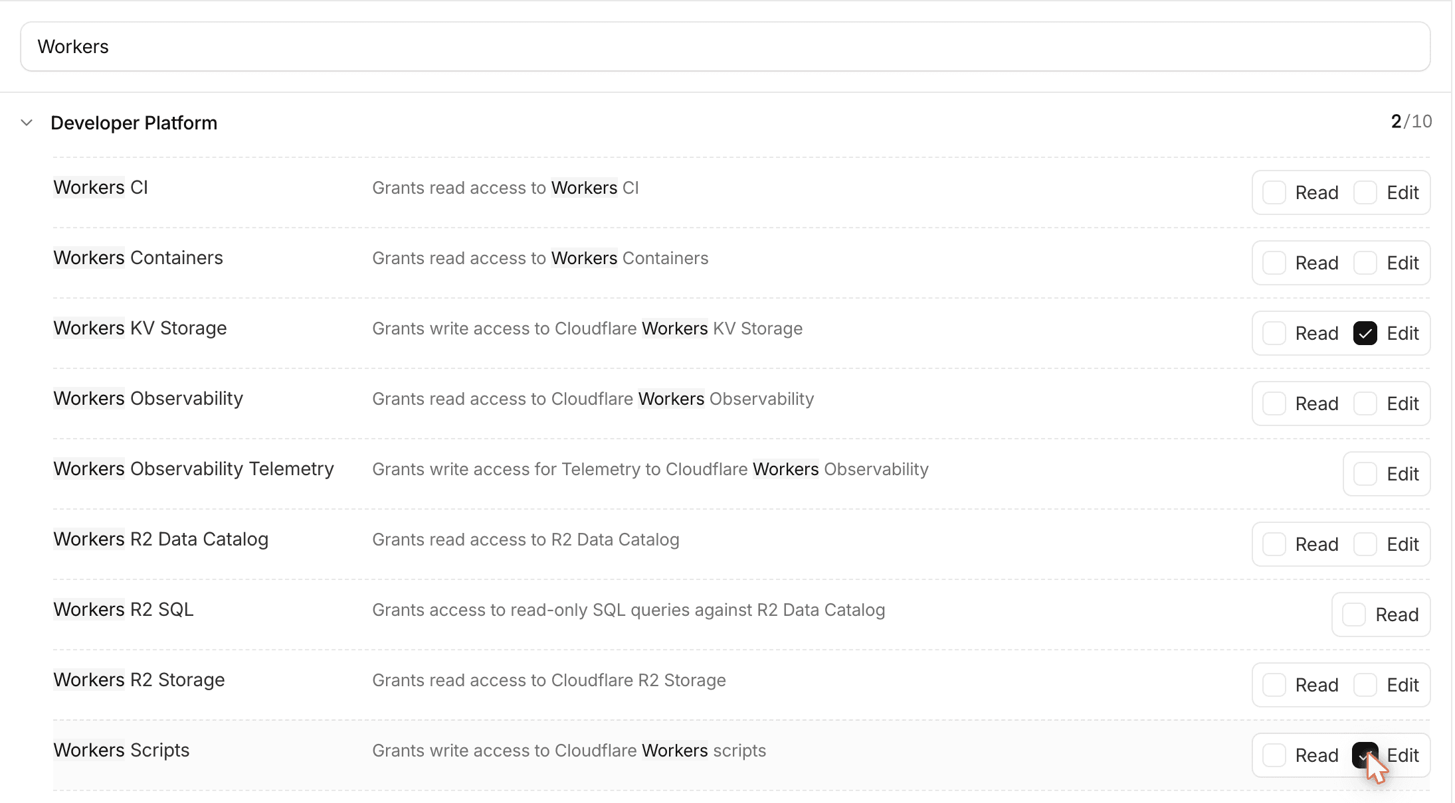This screenshot has height=803, width=1455.
Task: Tick Read for Workers KV Storage
Action: click(1274, 333)
